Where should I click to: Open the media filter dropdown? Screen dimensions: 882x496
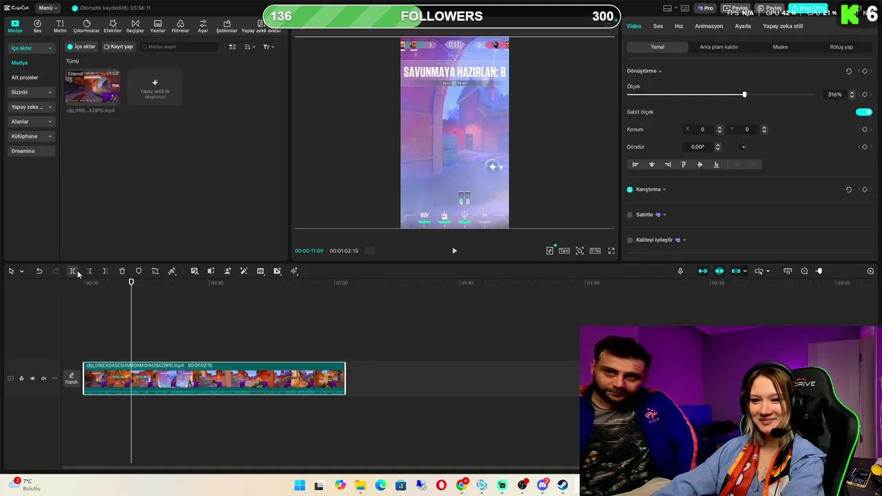(x=269, y=47)
